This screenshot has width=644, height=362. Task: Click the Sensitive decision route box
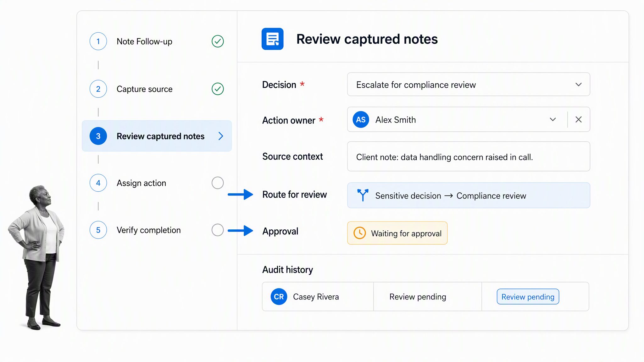point(469,195)
